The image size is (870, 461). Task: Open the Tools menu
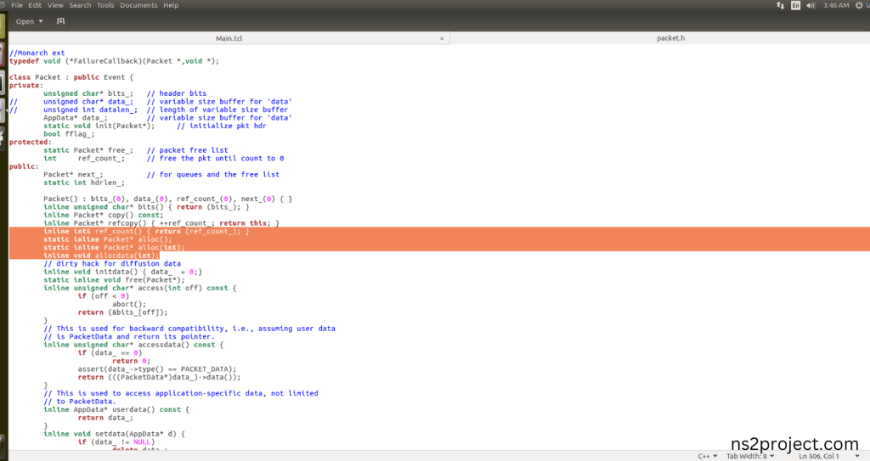[x=105, y=5]
